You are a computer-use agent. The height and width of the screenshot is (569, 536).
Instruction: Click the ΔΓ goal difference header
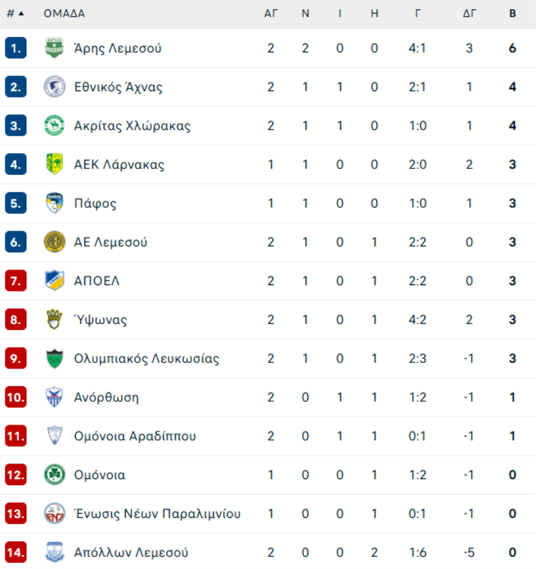469,14
